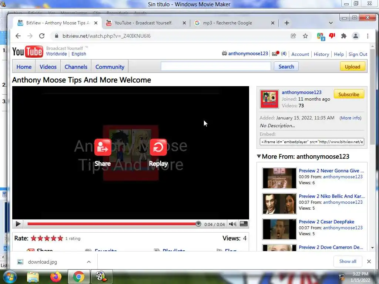
Task: Close the YouTube - Broadcast Yourself tab
Action: click(184, 23)
